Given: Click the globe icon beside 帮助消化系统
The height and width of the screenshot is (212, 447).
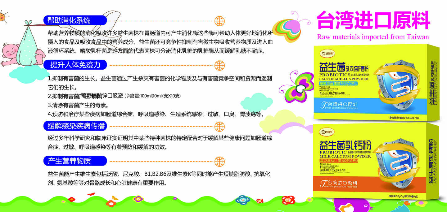Looking at the screenshot, I should click(x=219, y=21).
